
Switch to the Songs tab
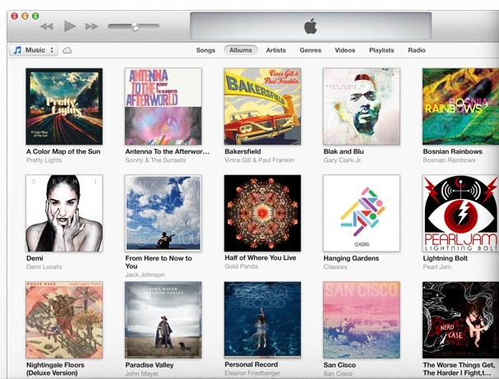pyautogui.click(x=206, y=50)
